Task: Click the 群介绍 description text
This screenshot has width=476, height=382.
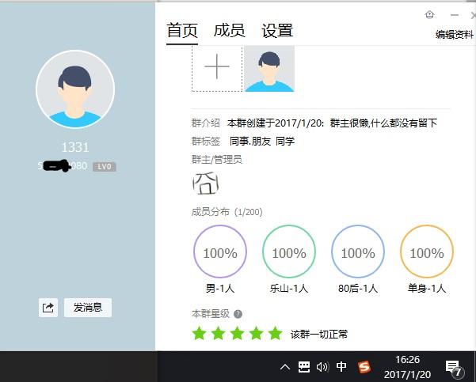Action: tap(332, 123)
